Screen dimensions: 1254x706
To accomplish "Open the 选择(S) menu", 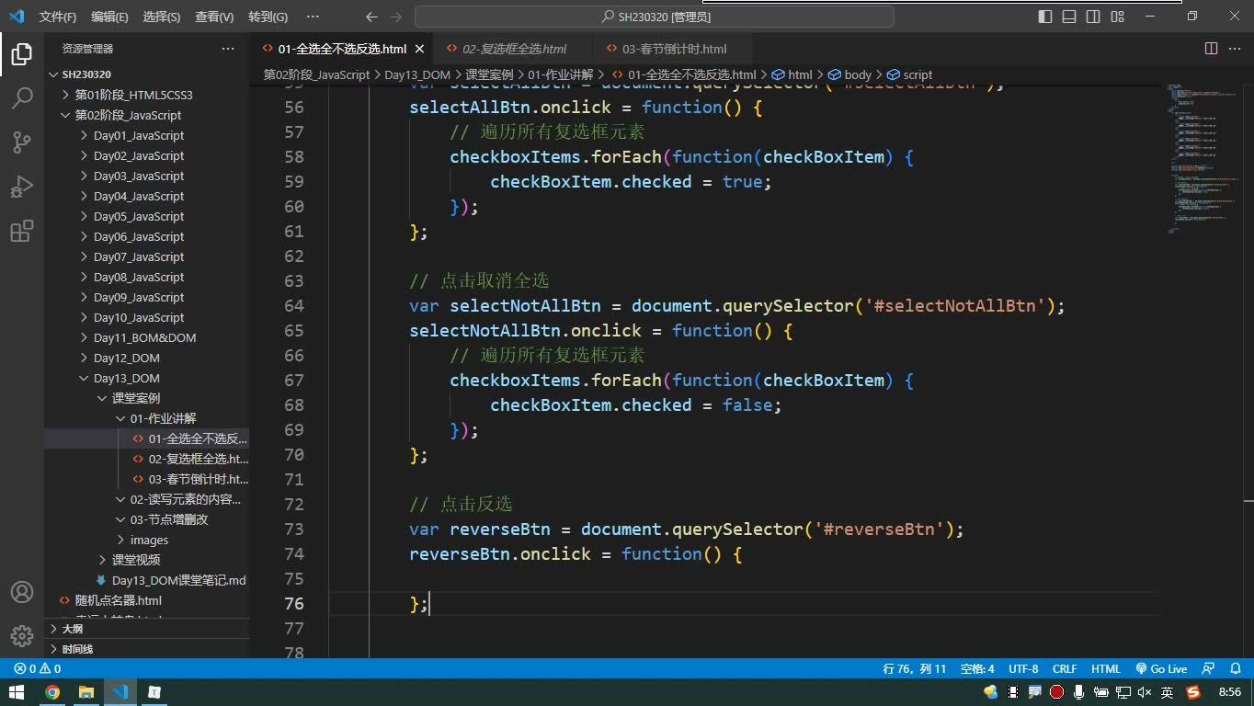I will (x=162, y=17).
